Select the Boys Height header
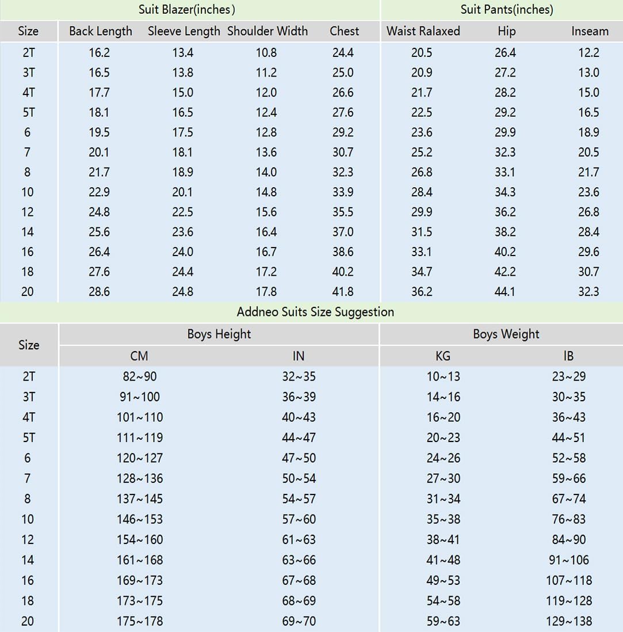The image size is (623, 632). click(x=219, y=334)
